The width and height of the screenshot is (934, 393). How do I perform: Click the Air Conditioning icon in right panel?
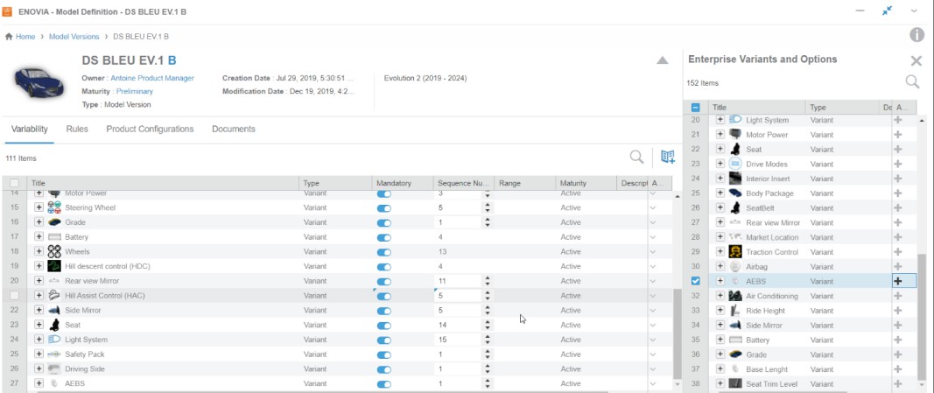click(x=735, y=296)
